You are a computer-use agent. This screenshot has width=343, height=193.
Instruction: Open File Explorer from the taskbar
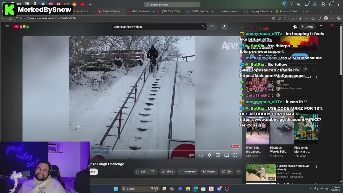(188, 189)
